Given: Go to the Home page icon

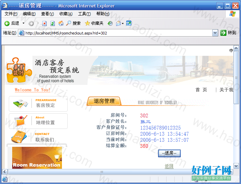Looking at the screenshot, I should 61,23.
